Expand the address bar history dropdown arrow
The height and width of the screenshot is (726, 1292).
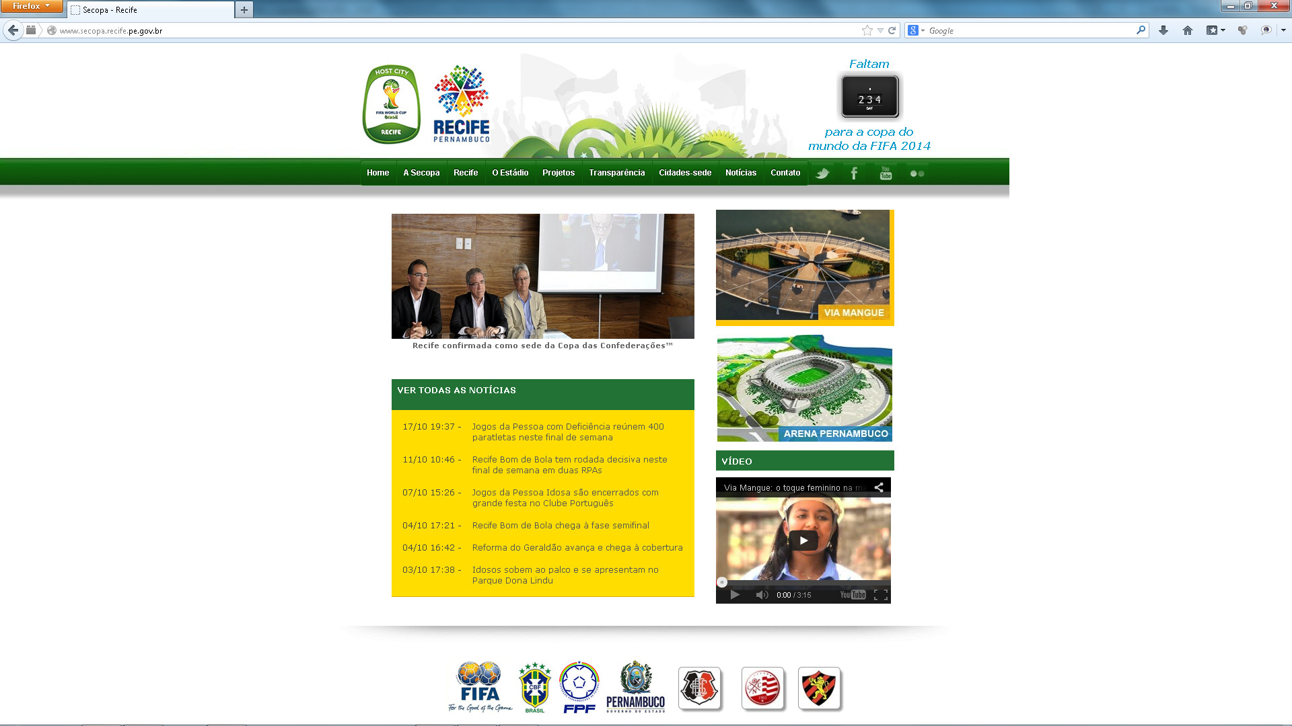(x=880, y=30)
